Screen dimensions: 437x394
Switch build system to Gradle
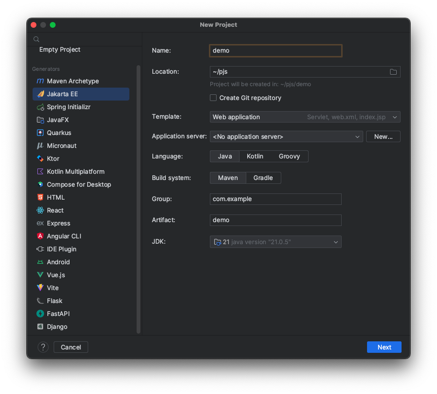(x=263, y=178)
